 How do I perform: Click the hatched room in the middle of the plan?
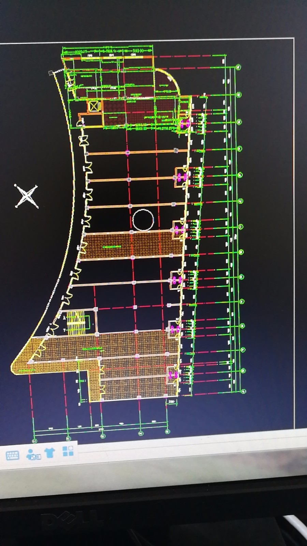coord(133,244)
